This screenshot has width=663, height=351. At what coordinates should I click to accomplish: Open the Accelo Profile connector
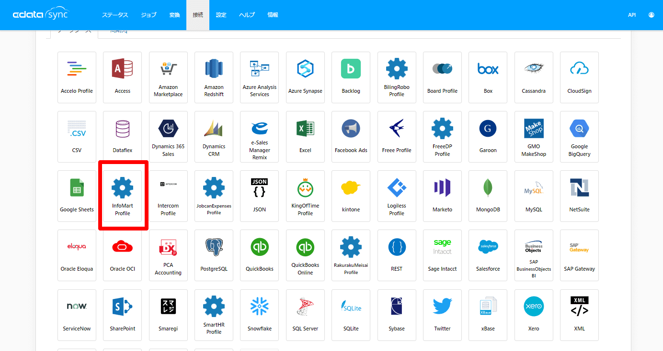point(77,77)
